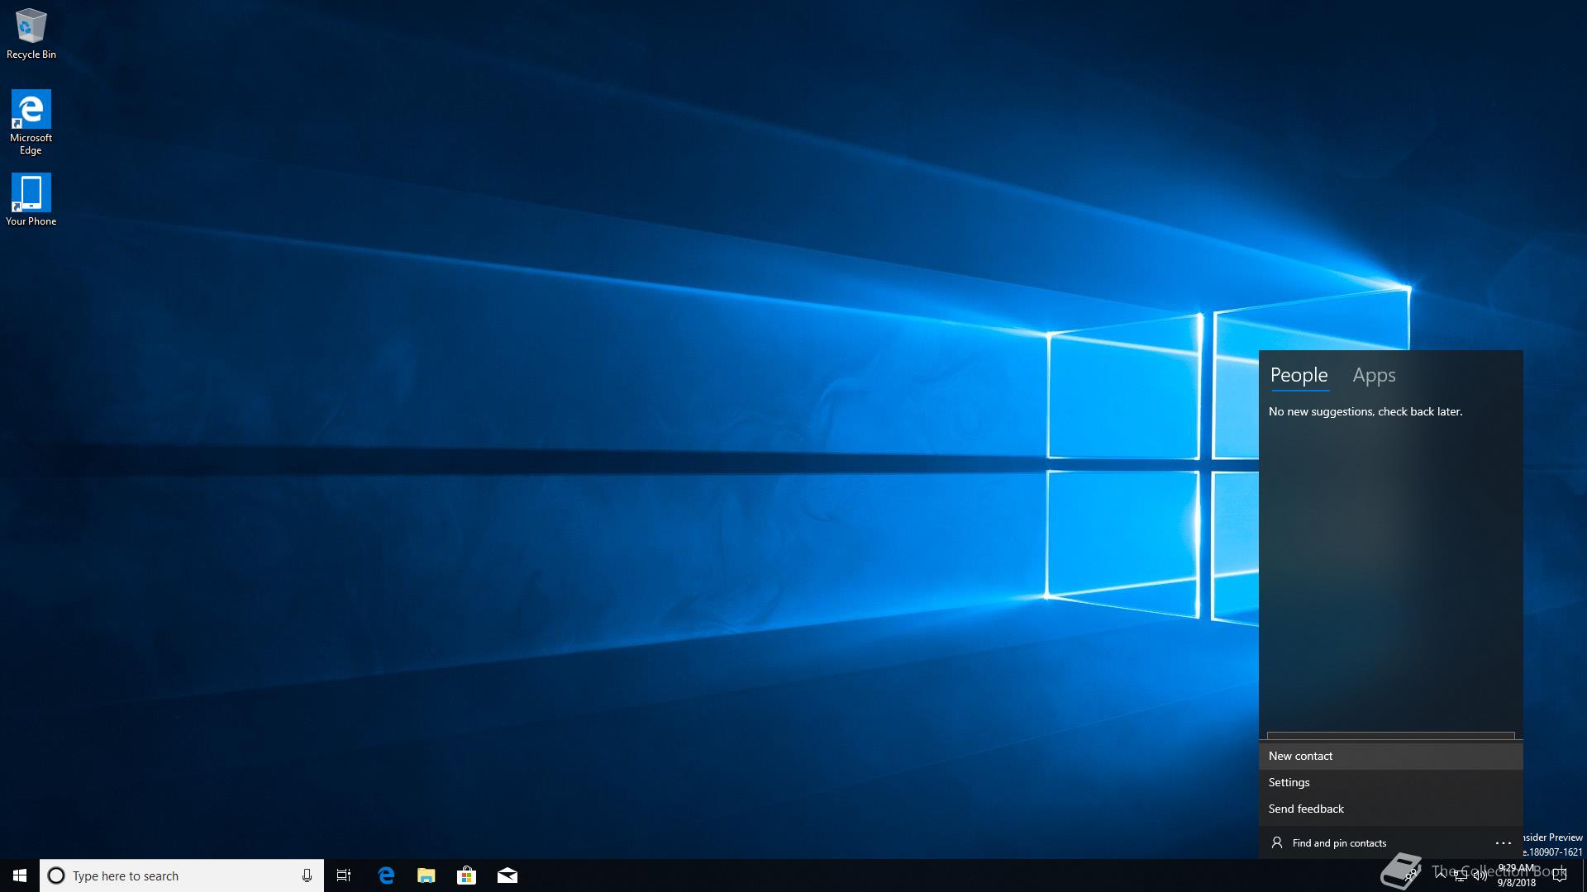Select the Microsoft Edge desktop shortcut
The image size is (1587, 892).
[31, 122]
